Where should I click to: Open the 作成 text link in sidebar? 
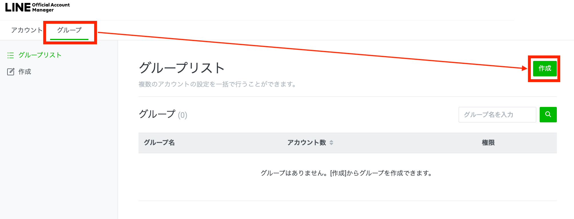(x=25, y=72)
